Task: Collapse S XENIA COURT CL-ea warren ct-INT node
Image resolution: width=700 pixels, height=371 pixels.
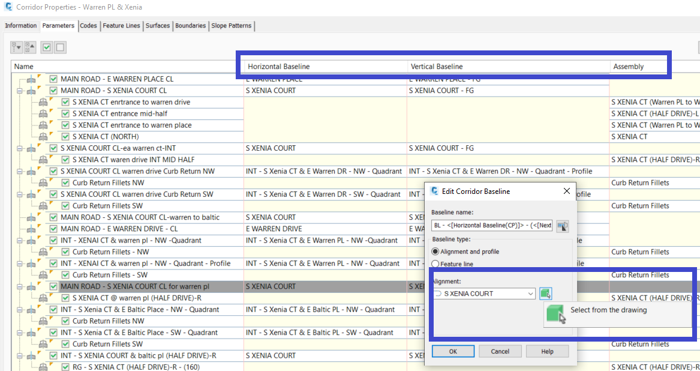Action: click(x=19, y=148)
